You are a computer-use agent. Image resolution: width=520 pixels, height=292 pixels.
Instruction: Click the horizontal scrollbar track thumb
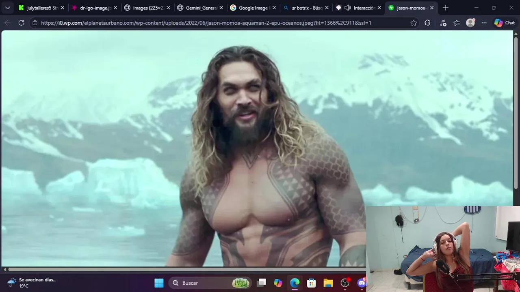(187, 269)
